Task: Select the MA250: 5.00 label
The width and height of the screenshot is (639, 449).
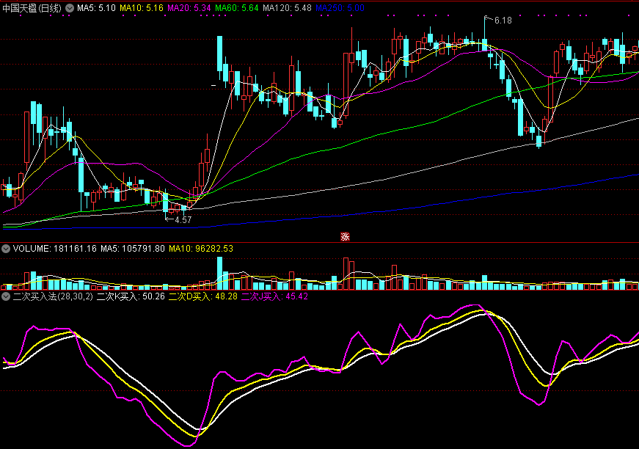Action: click(x=340, y=8)
